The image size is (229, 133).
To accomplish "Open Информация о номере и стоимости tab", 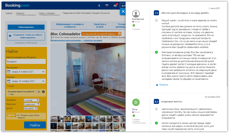I will tap(70, 26).
